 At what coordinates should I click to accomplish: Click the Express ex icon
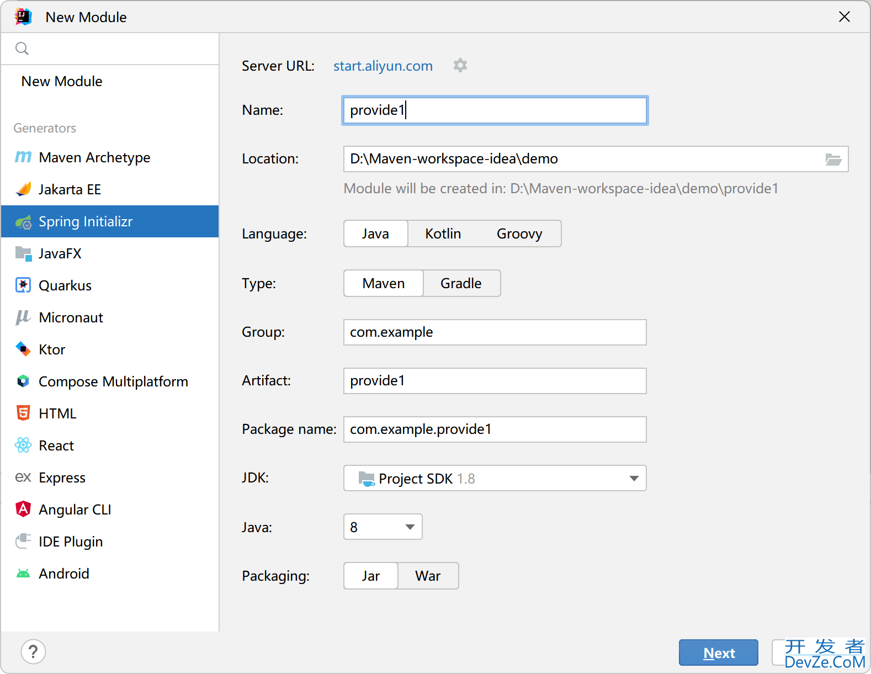click(x=23, y=477)
